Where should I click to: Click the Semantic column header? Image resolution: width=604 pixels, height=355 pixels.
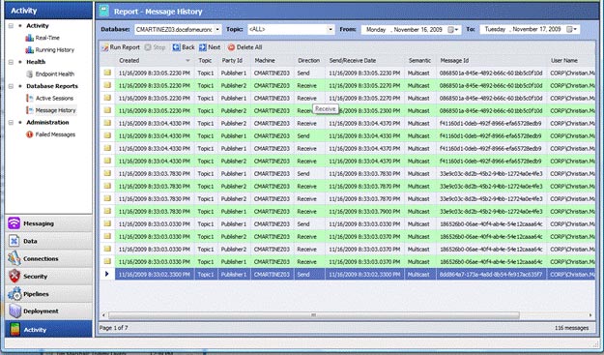419,61
